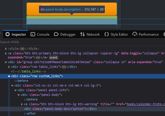165x116 pixels.
Task: Click the Style Editor braces icon
Action: pos(107,34)
